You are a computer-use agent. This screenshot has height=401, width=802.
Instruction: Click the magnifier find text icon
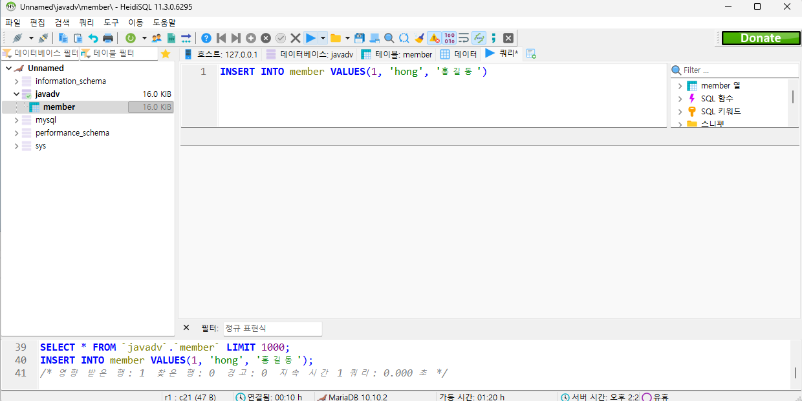pyautogui.click(x=389, y=38)
